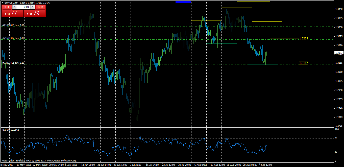Click the 4 Sep 12:00 time label
The width and height of the screenshot is (344, 167).
[265, 165]
